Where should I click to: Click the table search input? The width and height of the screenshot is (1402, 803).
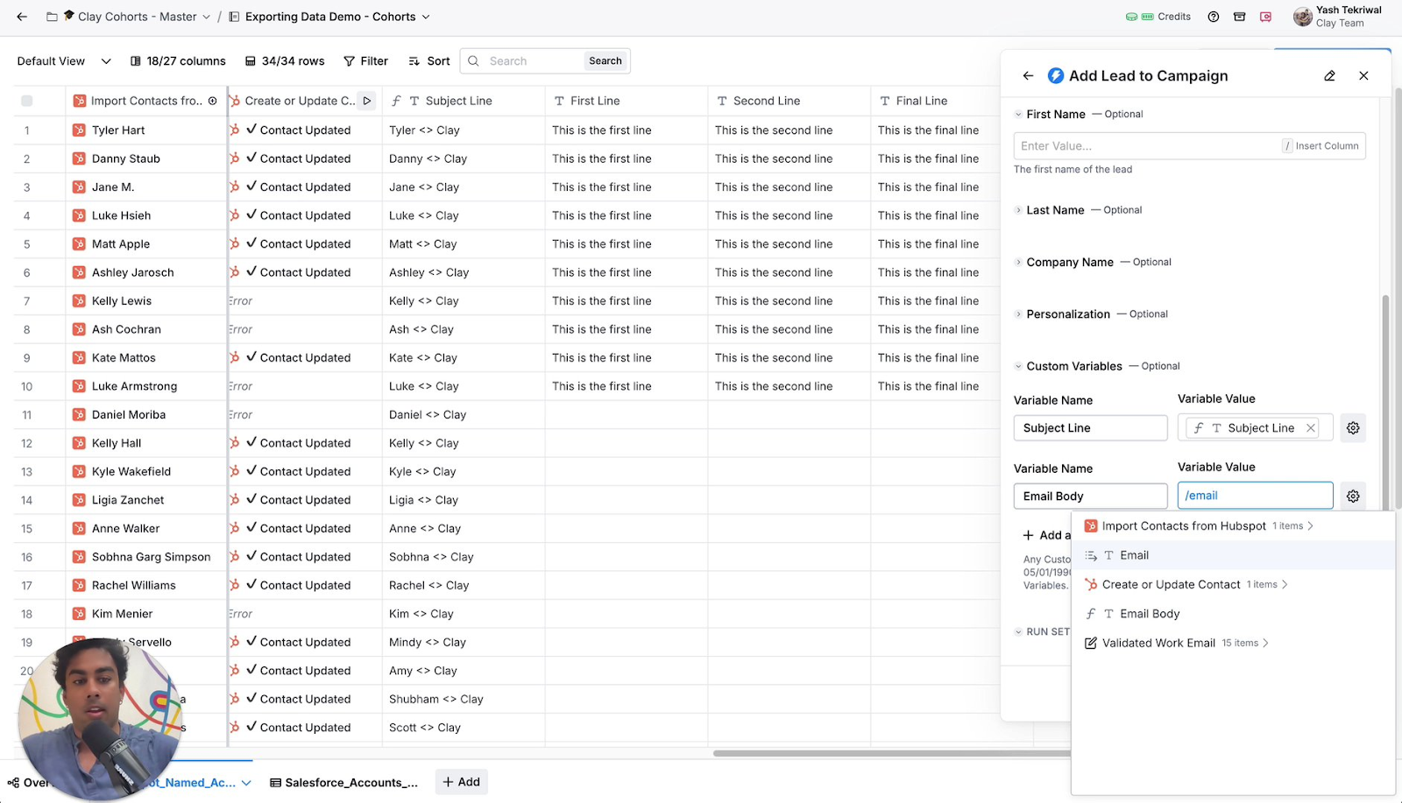(533, 61)
